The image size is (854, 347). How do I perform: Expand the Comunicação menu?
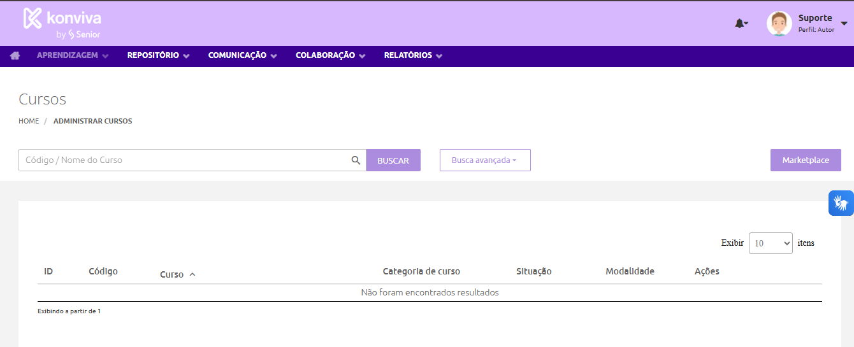pos(242,55)
